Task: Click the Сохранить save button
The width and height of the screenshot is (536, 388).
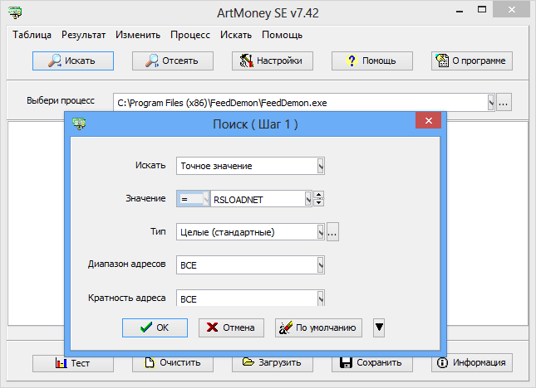Action: pos(372,363)
